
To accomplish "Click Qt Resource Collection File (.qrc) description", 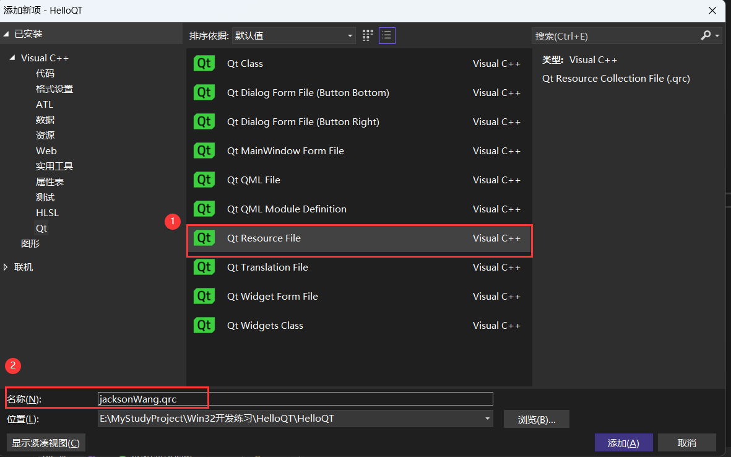I will [616, 79].
